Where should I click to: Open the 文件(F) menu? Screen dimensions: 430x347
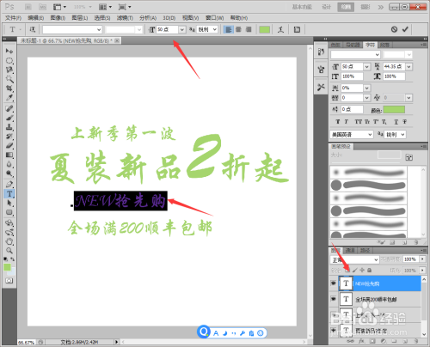pyautogui.click(x=13, y=18)
